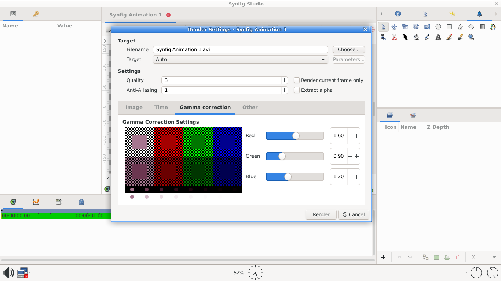This screenshot has height=281, width=501.
Task: Select the Rectangle tool
Action: click(449, 27)
